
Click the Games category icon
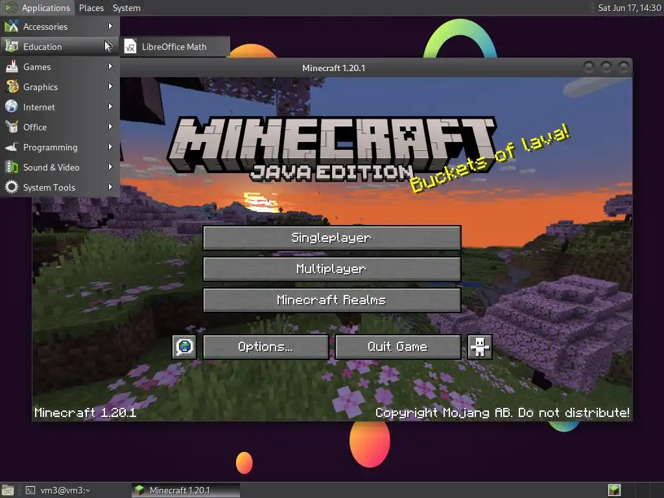click(12, 67)
